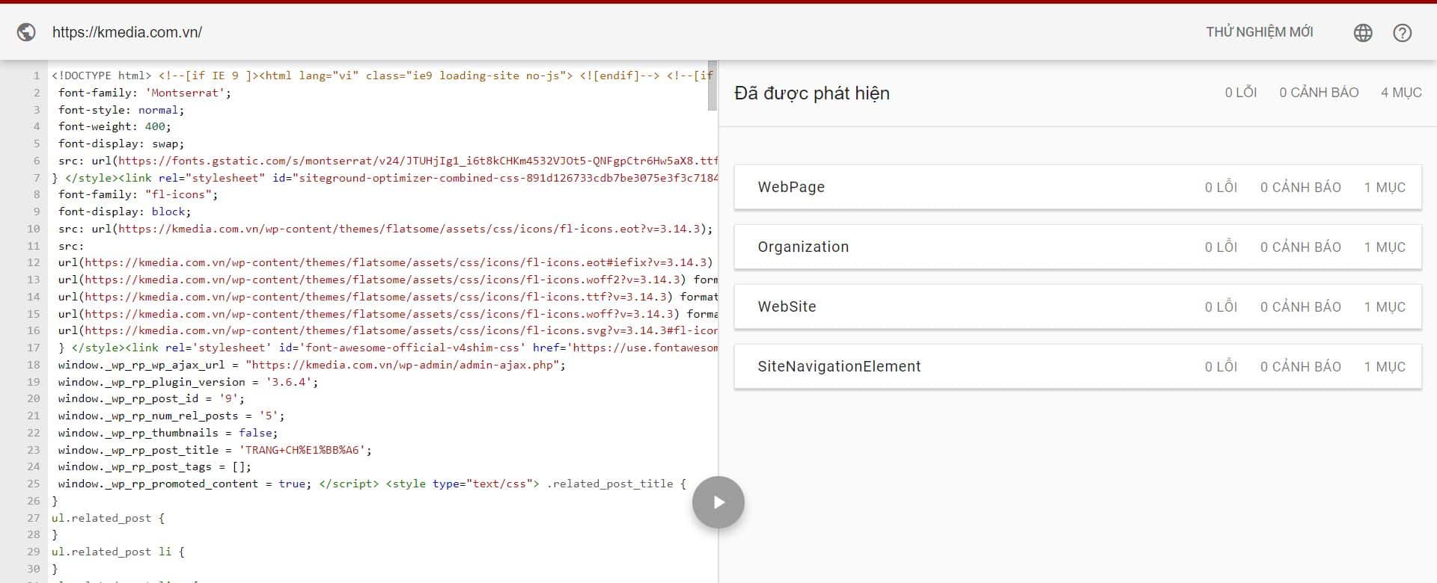The height and width of the screenshot is (583, 1437).
Task: Click code line _wp_rp_thumbnails = false
Action: [168, 433]
